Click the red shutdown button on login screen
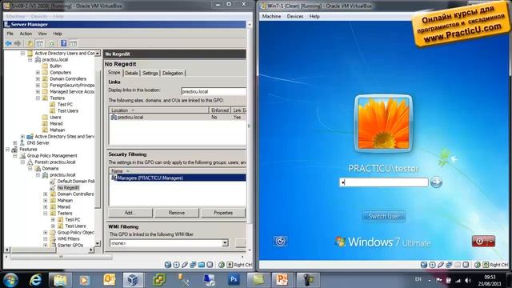The height and width of the screenshot is (288, 512). coord(480,242)
